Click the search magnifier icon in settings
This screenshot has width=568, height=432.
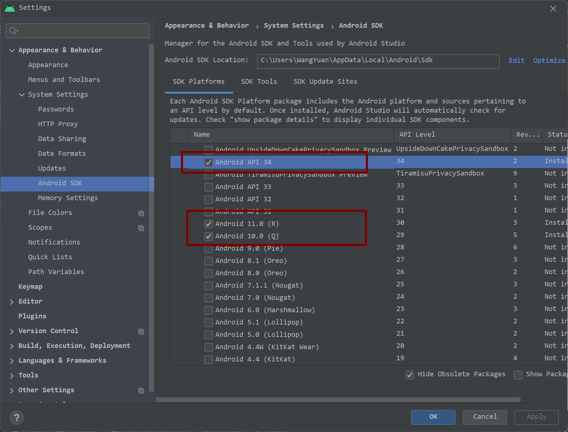coord(14,31)
